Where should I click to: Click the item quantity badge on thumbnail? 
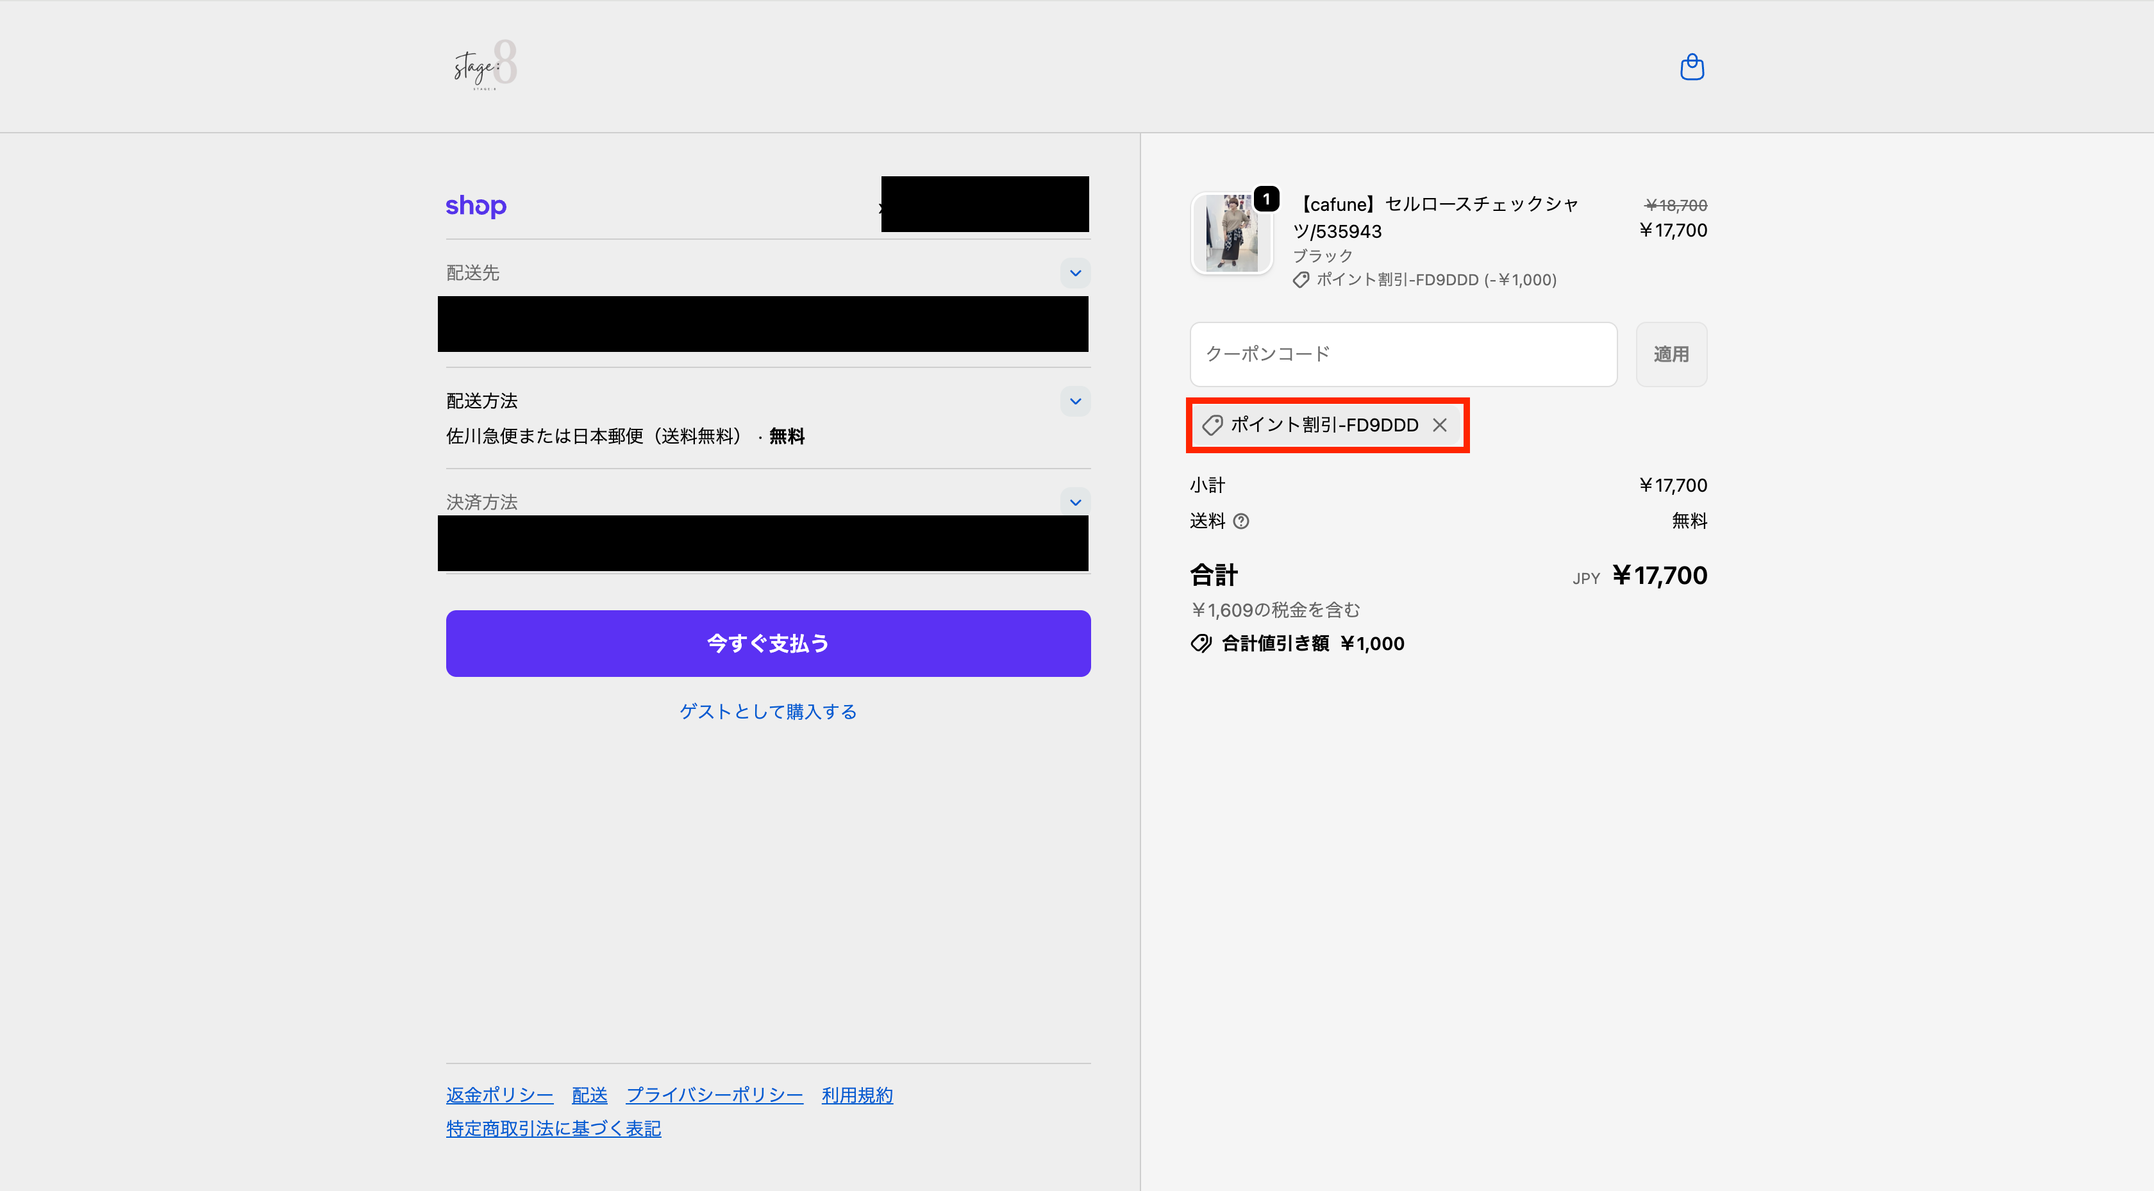point(1267,199)
